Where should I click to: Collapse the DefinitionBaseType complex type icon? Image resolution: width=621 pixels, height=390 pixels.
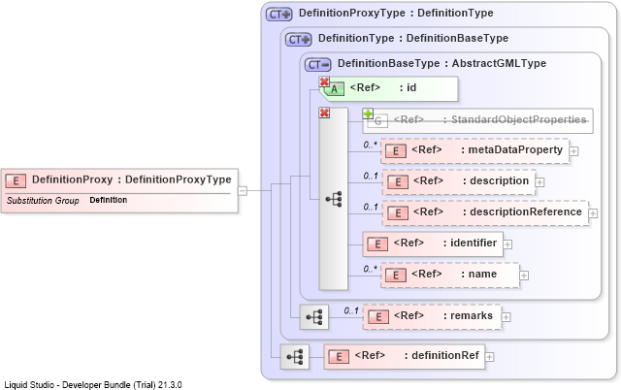coord(317,65)
